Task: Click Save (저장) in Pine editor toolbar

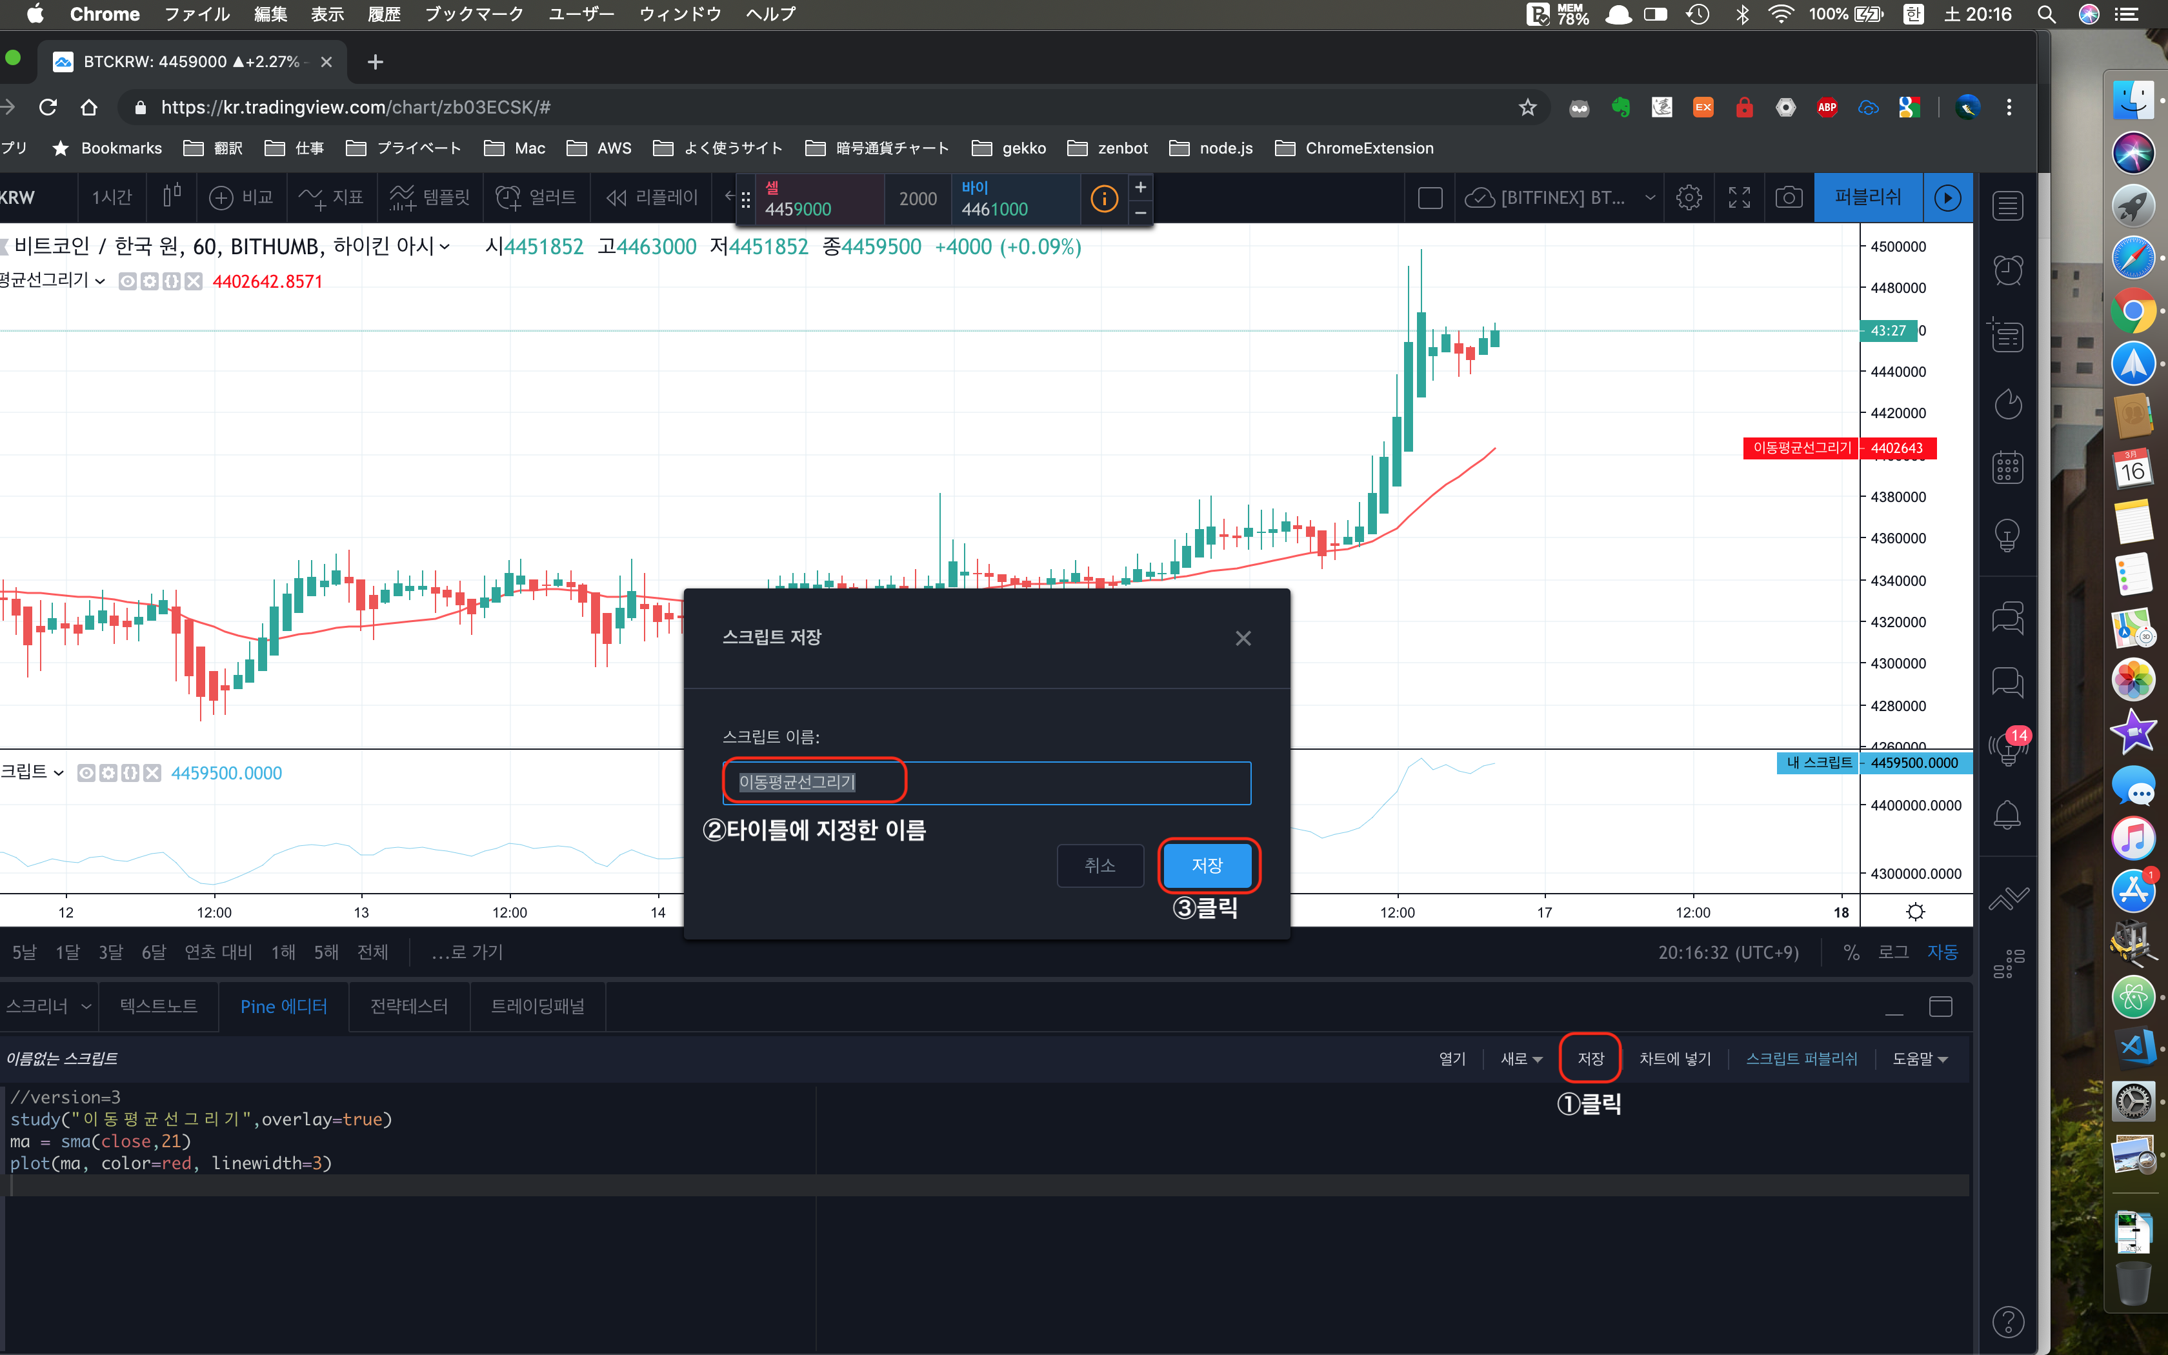Action: pos(1590,1058)
